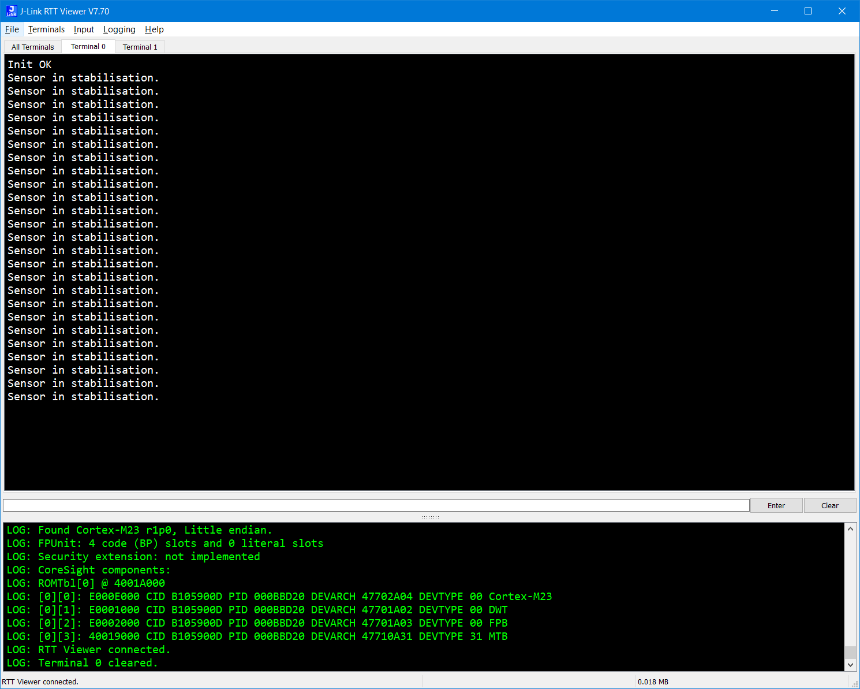Click 'LOG: RTT Viewer connected.' log line

(x=89, y=650)
